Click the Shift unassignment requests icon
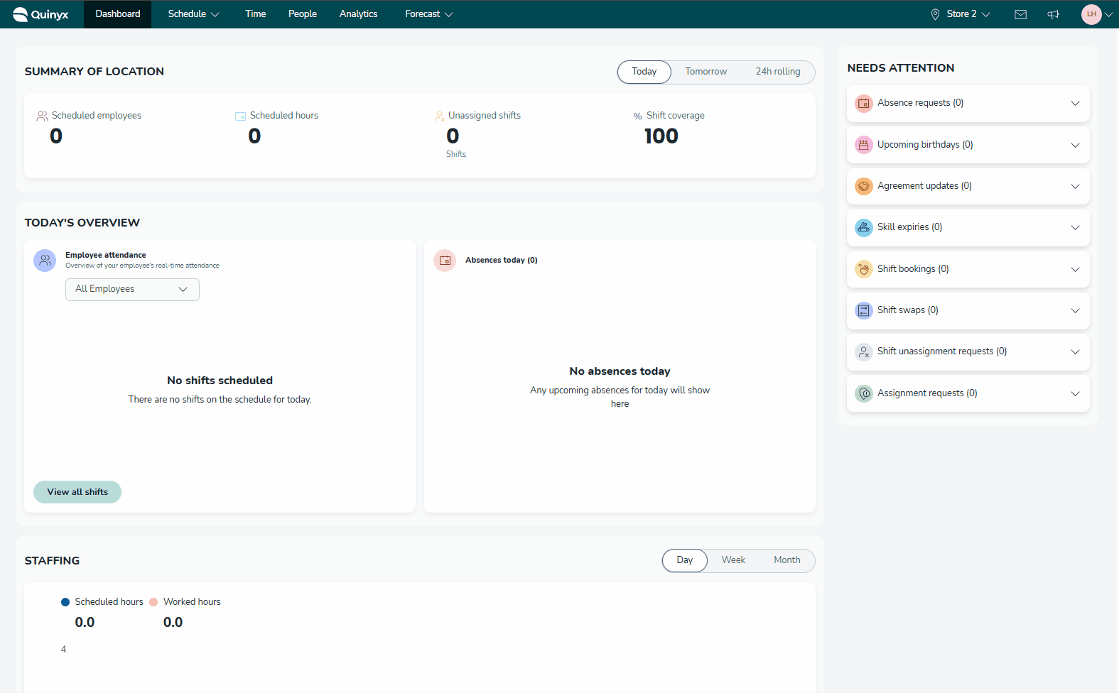This screenshot has width=1119, height=693. coord(864,351)
